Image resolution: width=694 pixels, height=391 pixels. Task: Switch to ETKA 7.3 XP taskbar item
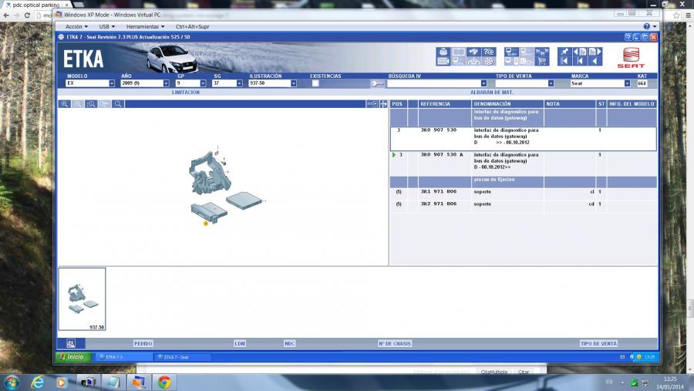click(123, 357)
